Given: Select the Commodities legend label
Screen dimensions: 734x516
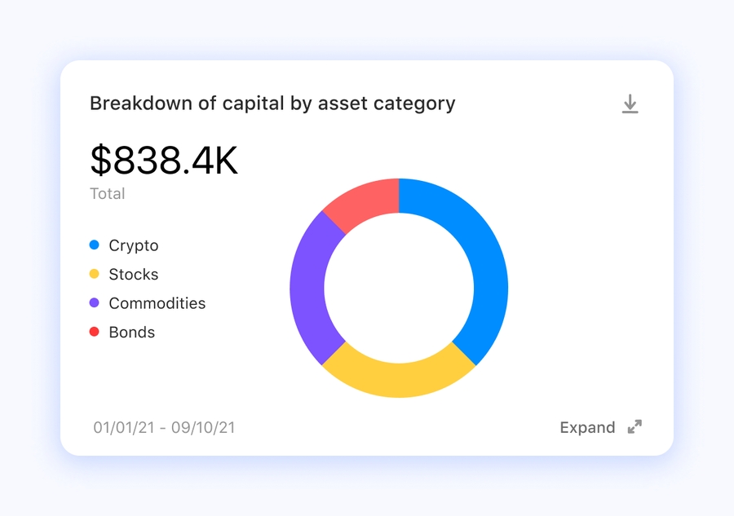Looking at the screenshot, I should tap(157, 303).
